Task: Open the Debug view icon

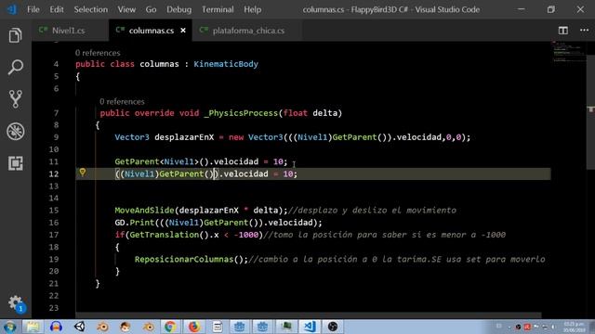Action: coord(15,132)
